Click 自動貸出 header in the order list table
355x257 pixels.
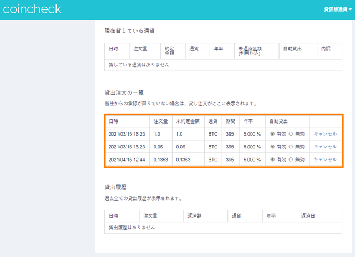pos(278,121)
